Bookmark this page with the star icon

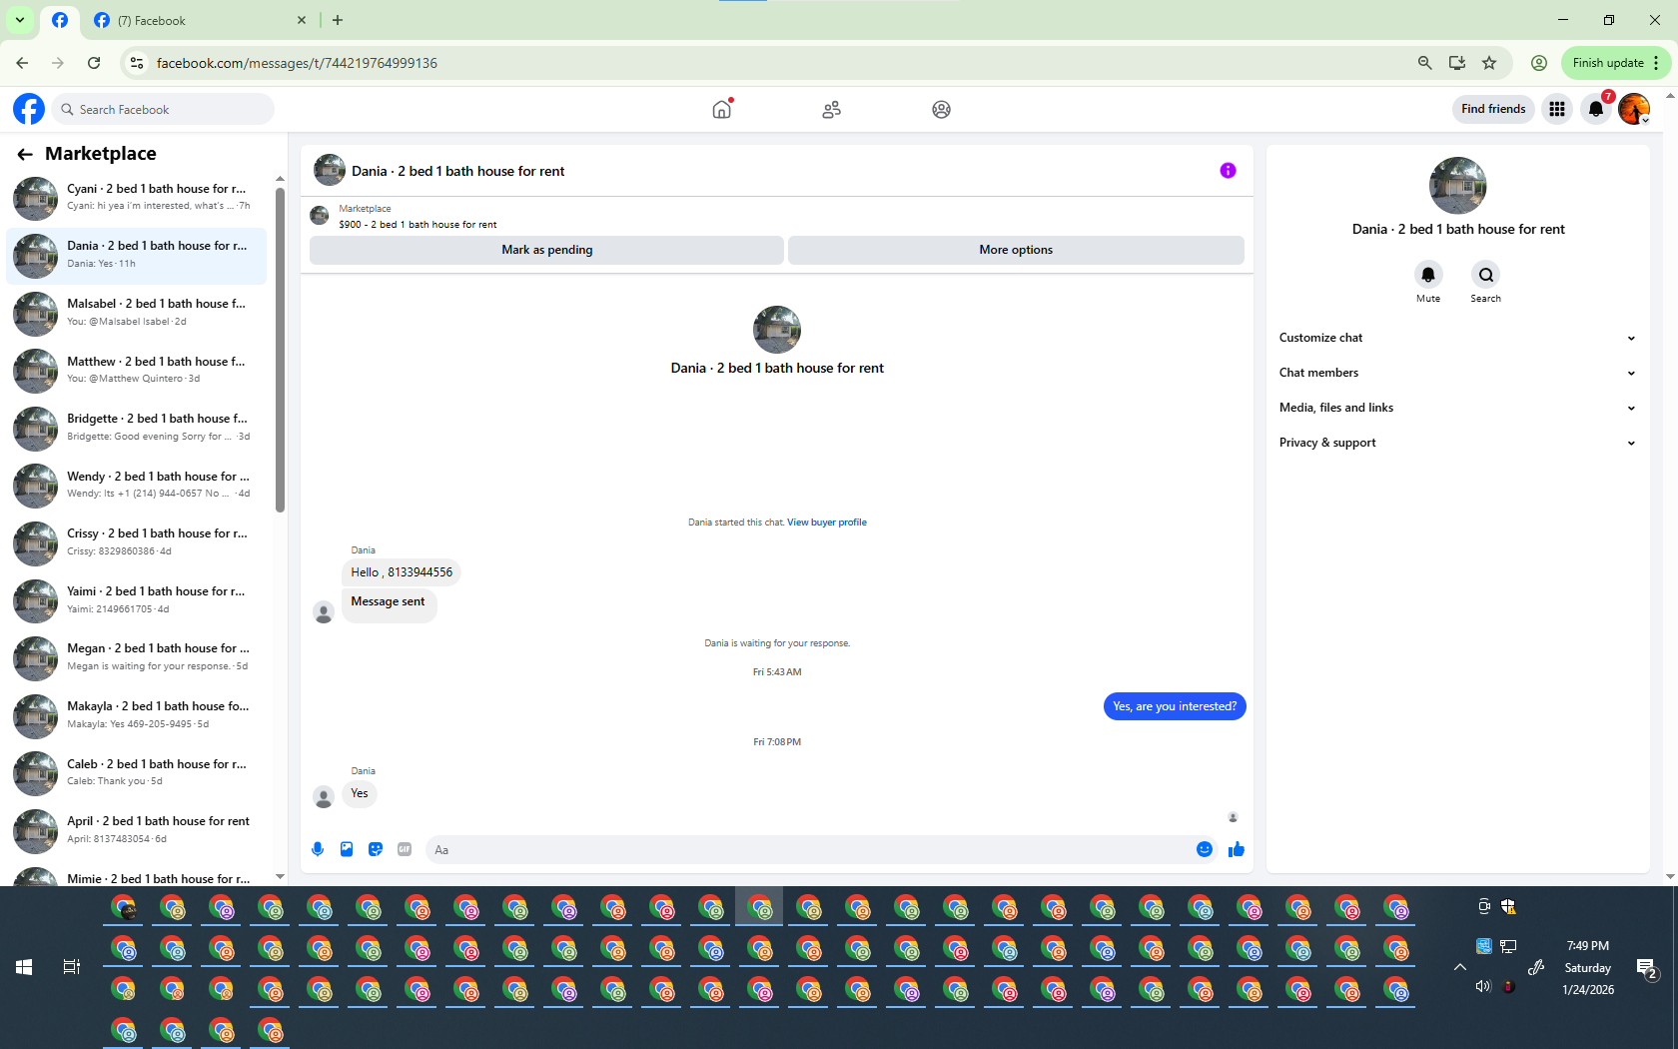pos(1489,63)
